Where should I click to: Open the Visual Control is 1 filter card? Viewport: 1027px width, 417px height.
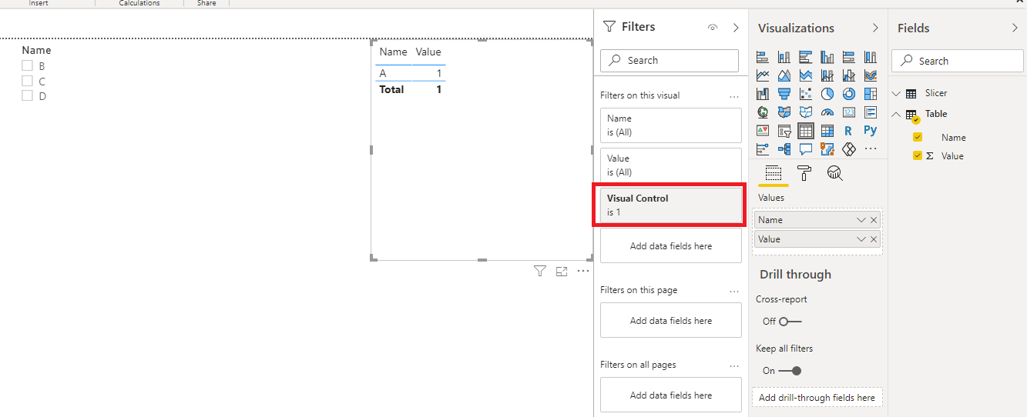[x=671, y=205]
